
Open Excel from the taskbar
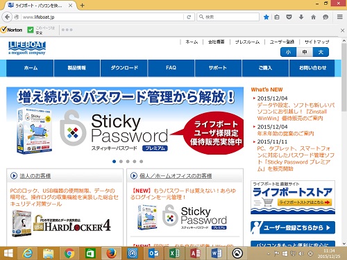click(x=174, y=254)
